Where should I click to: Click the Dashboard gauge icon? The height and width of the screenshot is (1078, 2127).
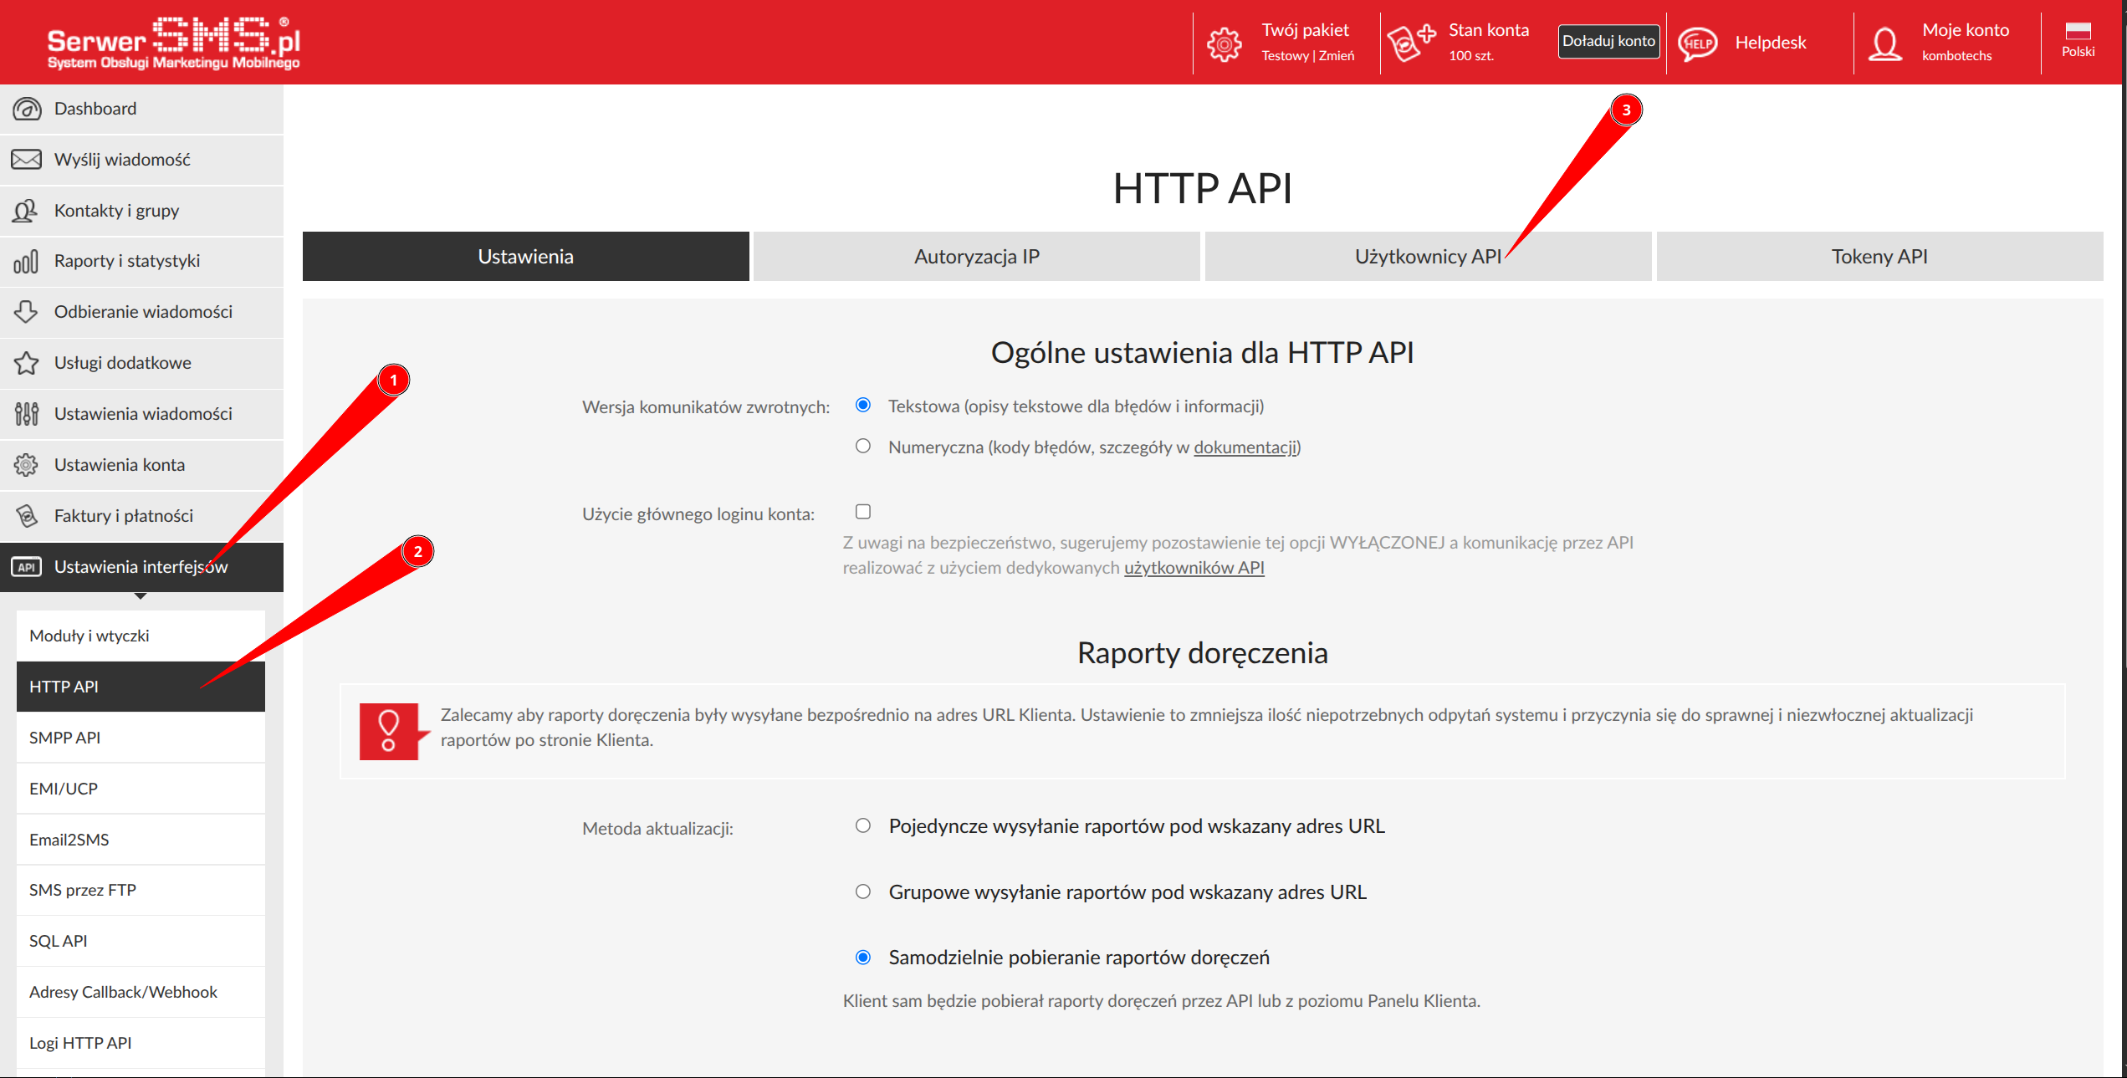pyautogui.click(x=27, y=109)
